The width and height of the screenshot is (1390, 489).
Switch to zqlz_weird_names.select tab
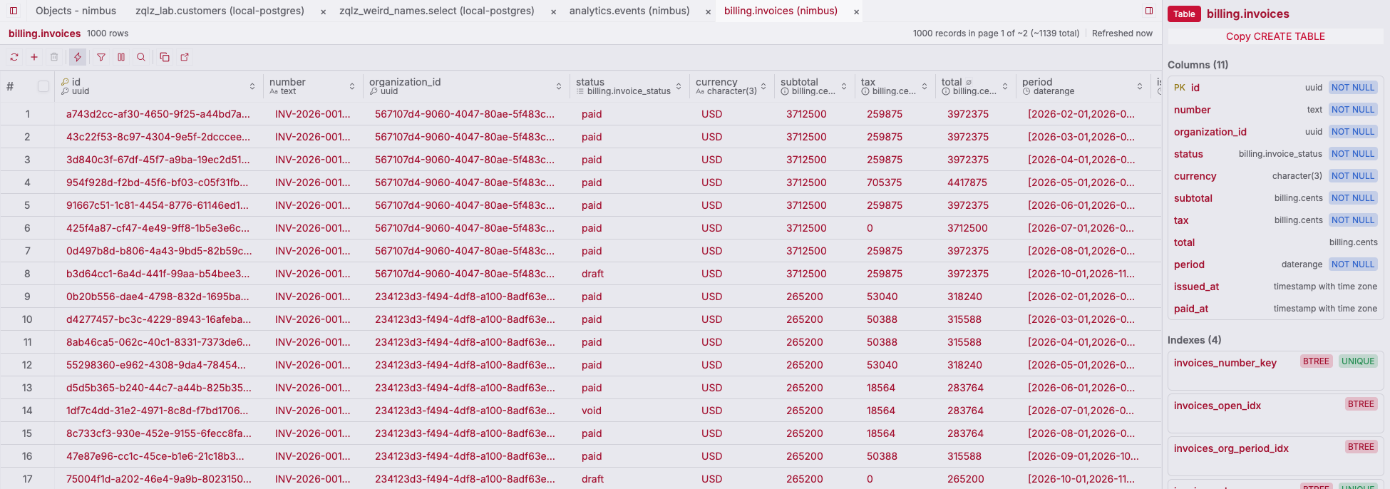coord(436,11)
